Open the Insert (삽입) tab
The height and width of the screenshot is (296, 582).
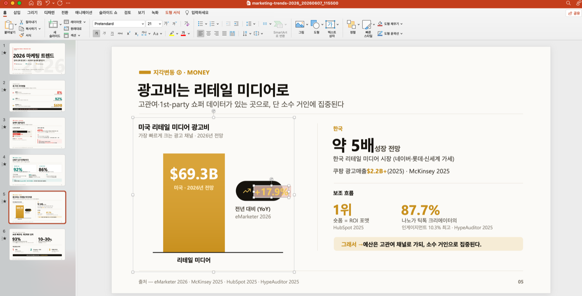pos(17,12)
